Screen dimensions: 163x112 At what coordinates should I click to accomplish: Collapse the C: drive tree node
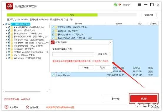point(4,24)
